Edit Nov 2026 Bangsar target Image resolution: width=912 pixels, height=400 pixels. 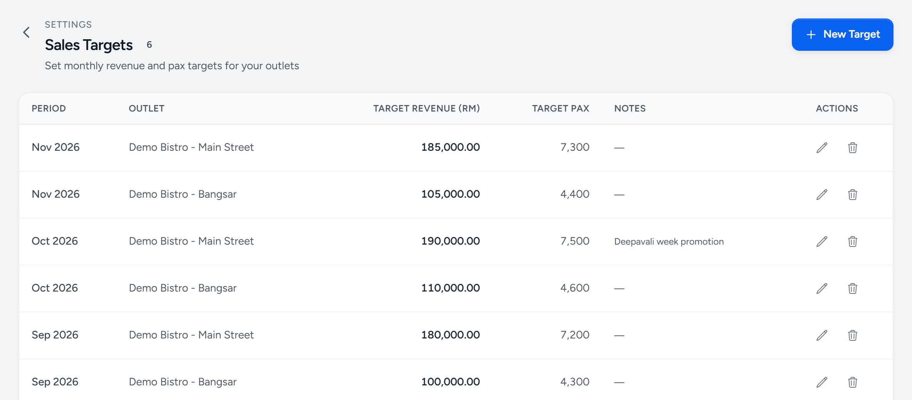pyautogui.click(x=822, y=195)
